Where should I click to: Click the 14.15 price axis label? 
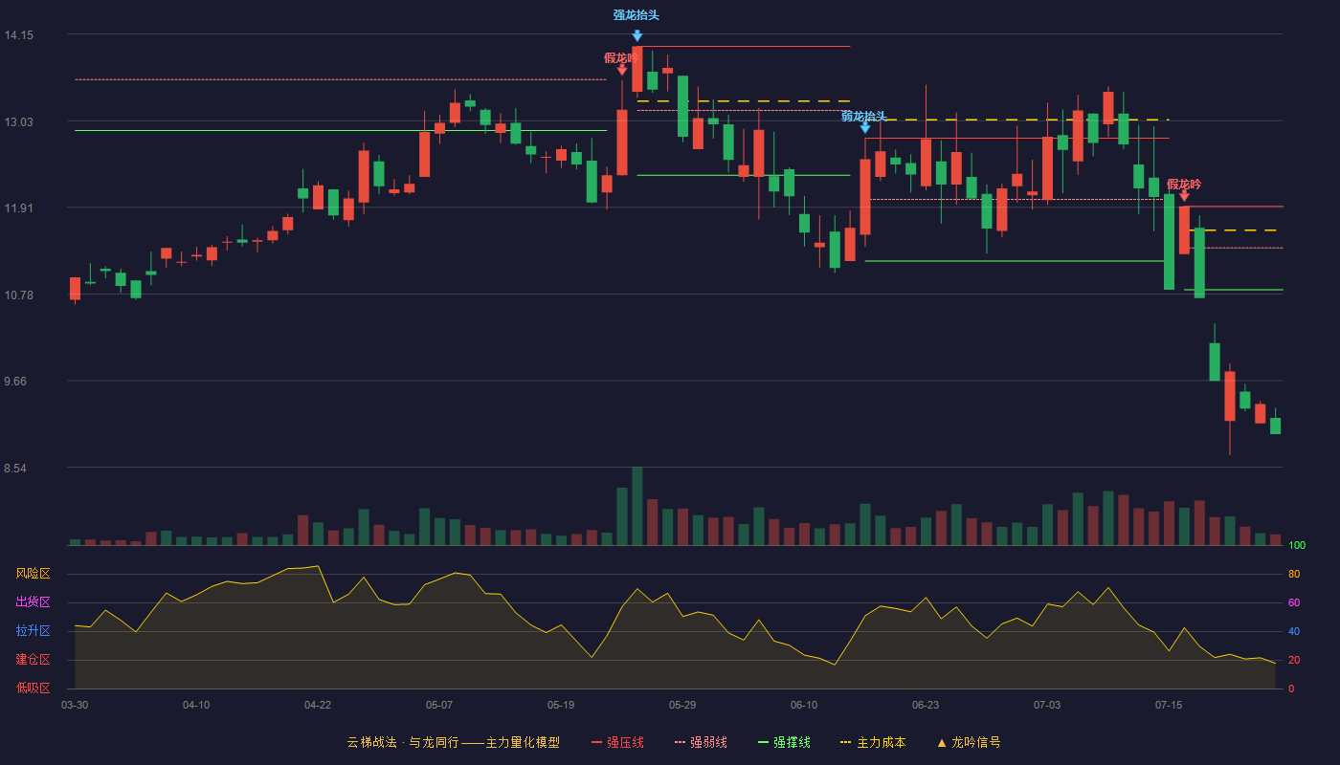(x=19, y=35)
